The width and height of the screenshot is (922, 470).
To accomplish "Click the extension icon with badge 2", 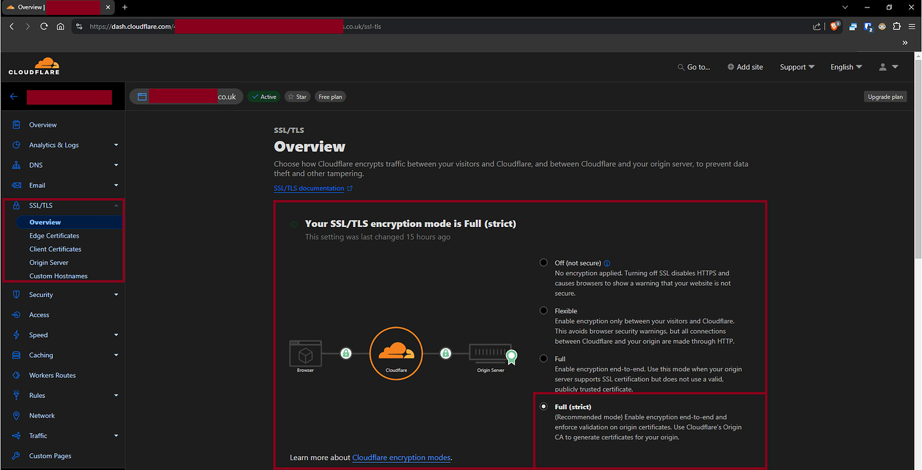I will [x=868, y=27].
